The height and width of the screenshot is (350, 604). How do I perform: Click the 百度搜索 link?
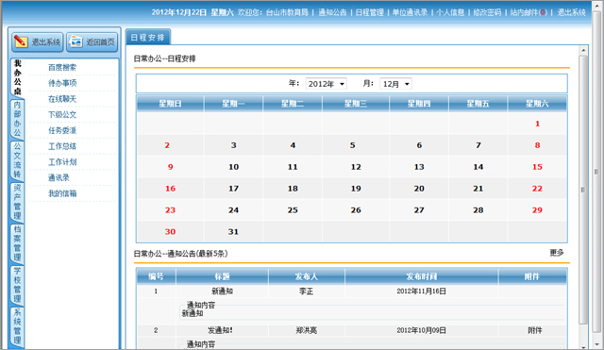[62, 67]
